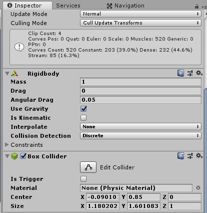
Task: Click the animator info warning icon
Action: click(19, 47)
